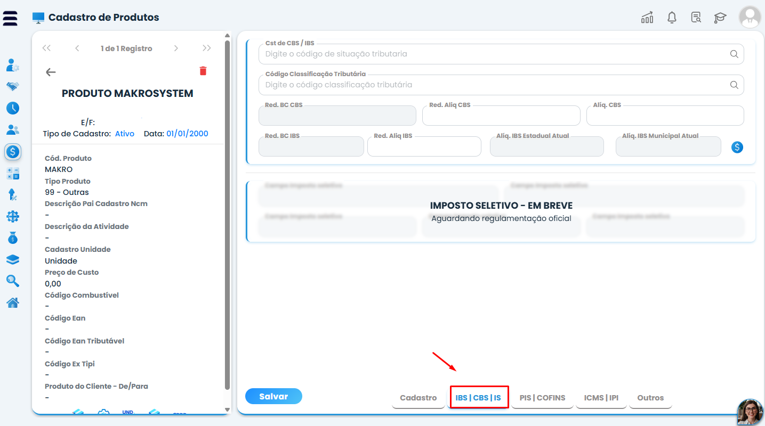Switch to the Cadastro tab

tap(418, 398)
